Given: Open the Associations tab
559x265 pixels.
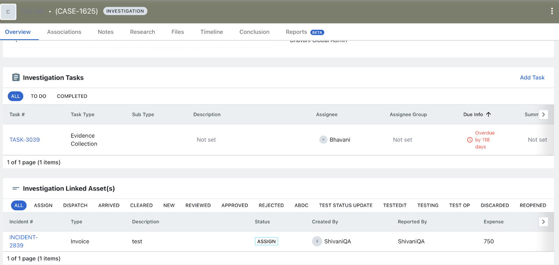Looking at the screenshot, I should pyautogui.click(x=64, y=32).
